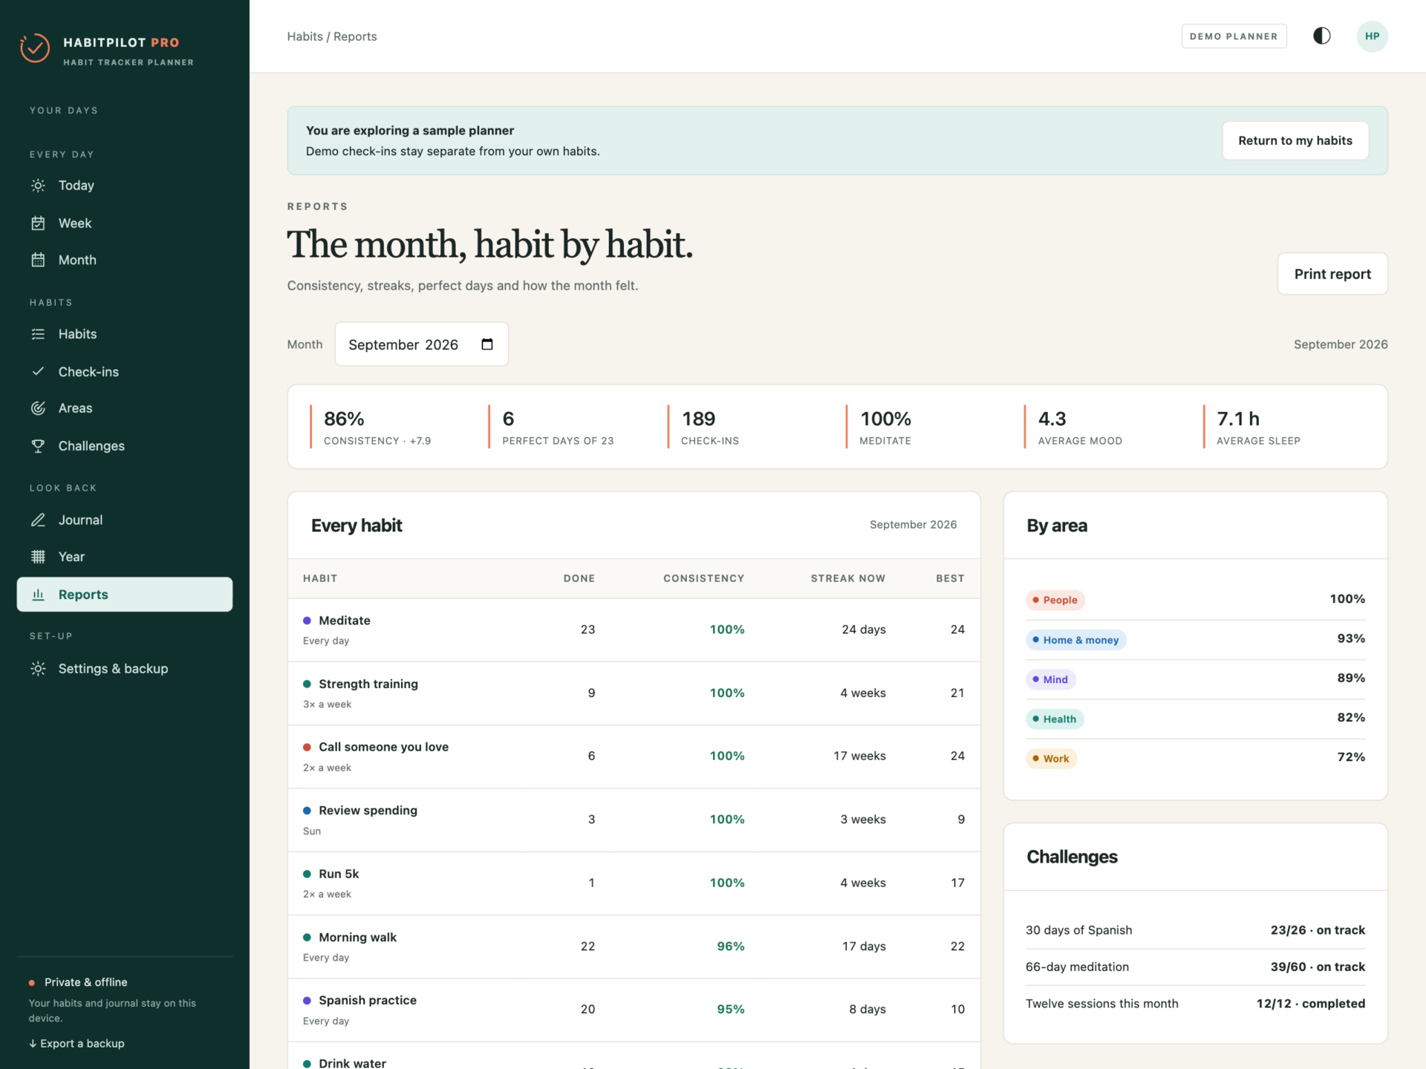Click the sun icon beside Today
The height and width of the screenshot is (1069, 1426).
point(38,186)
